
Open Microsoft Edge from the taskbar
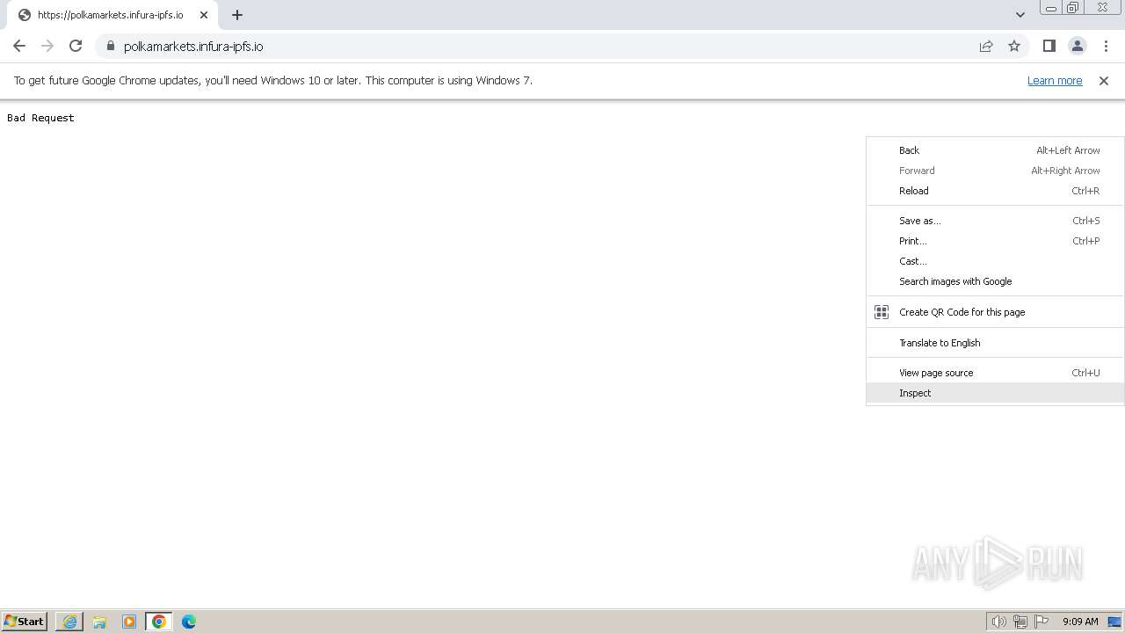[x=189, y=622]
